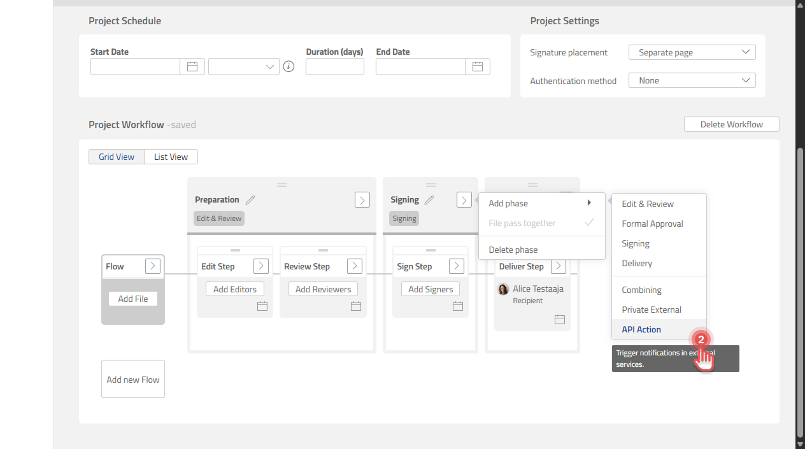Open the Preparation phase arrow menu

[x=362, y=200]
